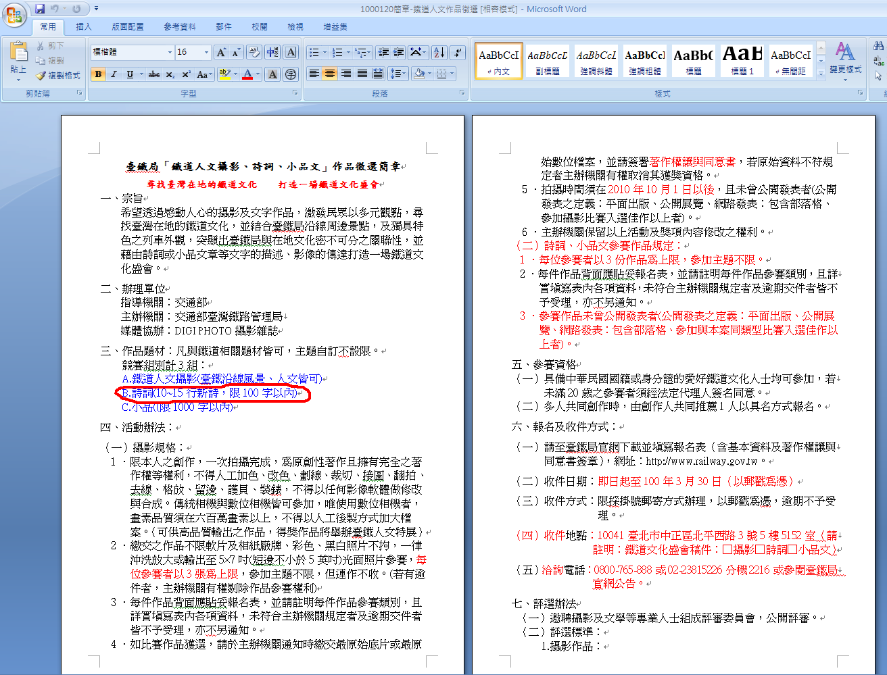This screenshot has height=675, width=887.
Task: Click the Office button
Action: [14, 14]
